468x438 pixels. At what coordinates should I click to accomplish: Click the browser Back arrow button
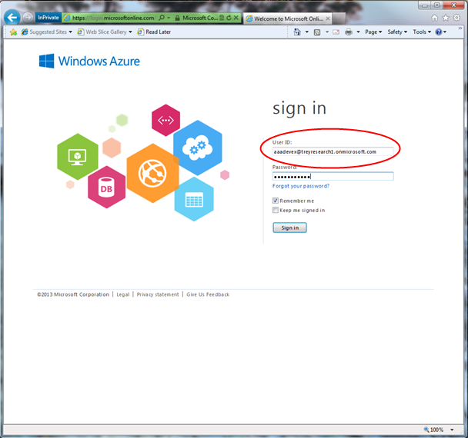(x=12, y=18)
